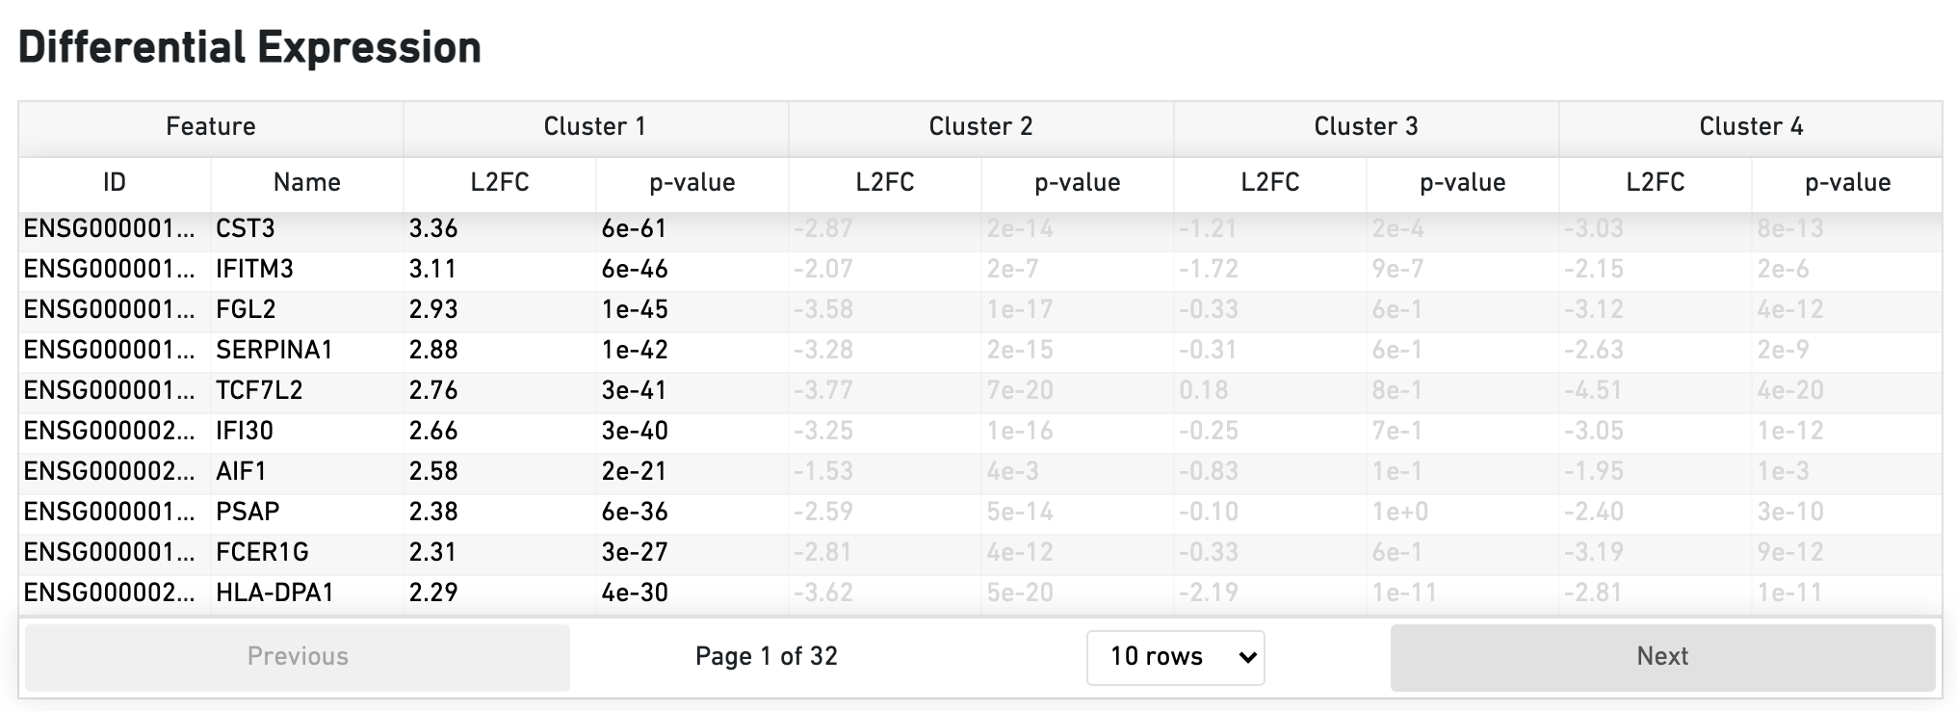Image resolution: width=1957 pixels, height=711 pixels.
Task: Sort by Cluster 1 L2FC column
Action: pos(500,183)
